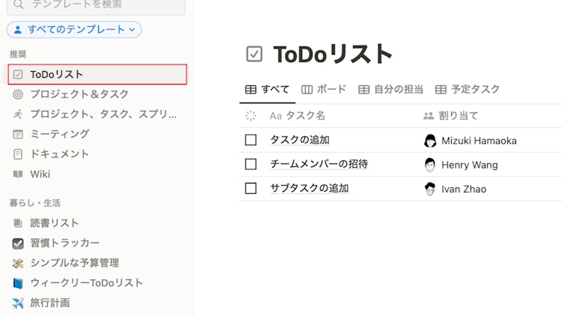Click the ミーティング template icon
This screenshot has height=316, width=562.
point(18,134)
